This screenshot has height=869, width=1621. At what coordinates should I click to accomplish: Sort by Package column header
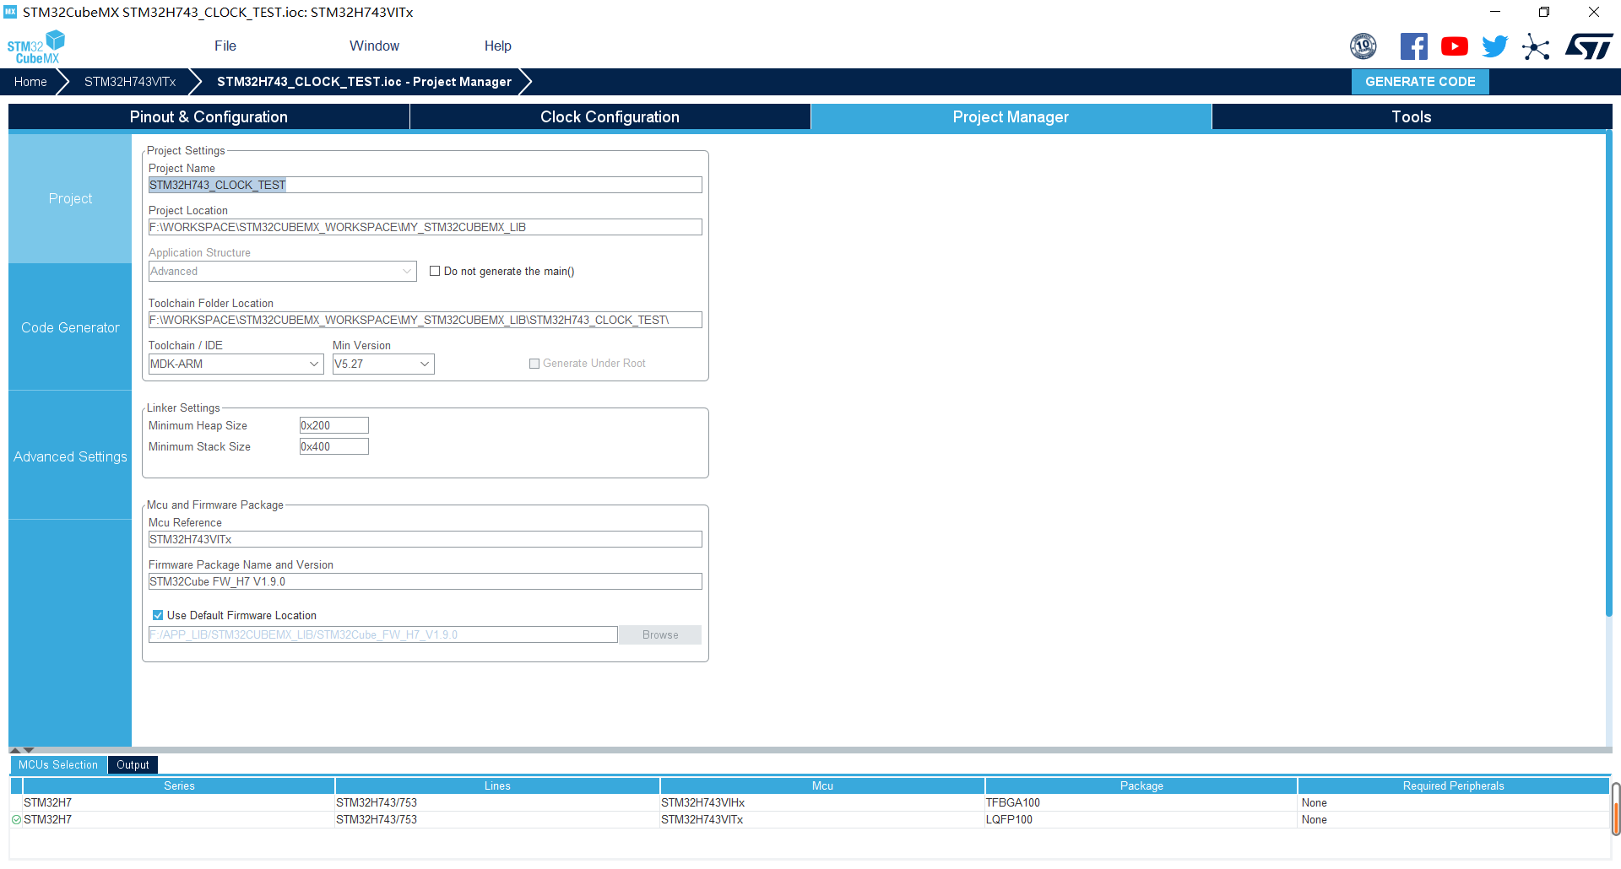(x=1141, y=785)
